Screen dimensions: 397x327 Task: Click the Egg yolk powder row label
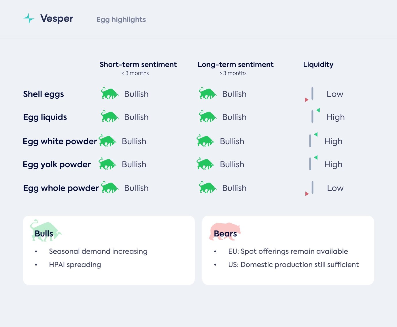(57, 164)
